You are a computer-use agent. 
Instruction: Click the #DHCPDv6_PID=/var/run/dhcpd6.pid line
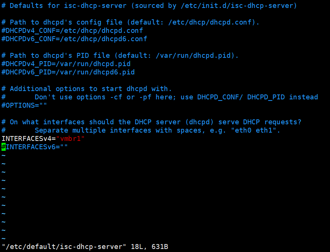pyautogui.click(x=68, y=72)
